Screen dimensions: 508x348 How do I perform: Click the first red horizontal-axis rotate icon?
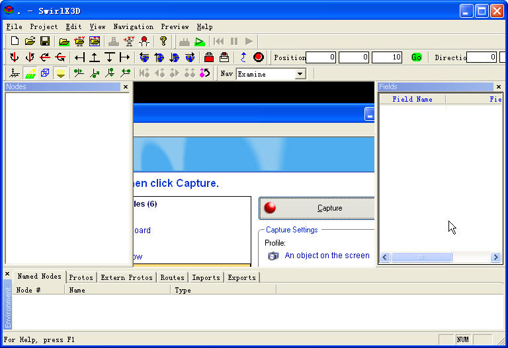tap(45, 57)
